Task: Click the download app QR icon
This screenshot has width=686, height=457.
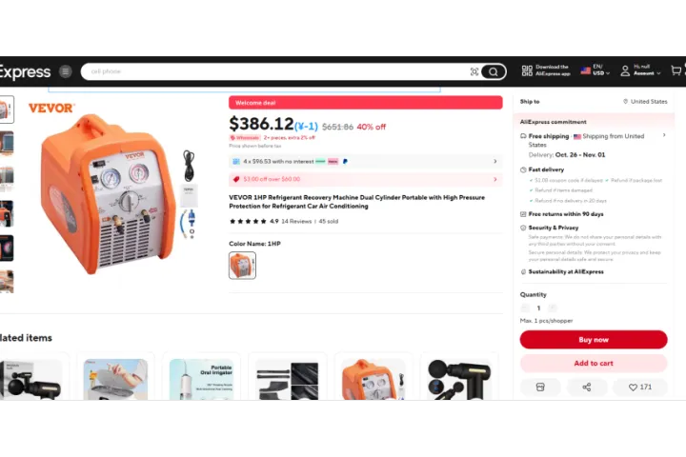Action: coord(527,70)
